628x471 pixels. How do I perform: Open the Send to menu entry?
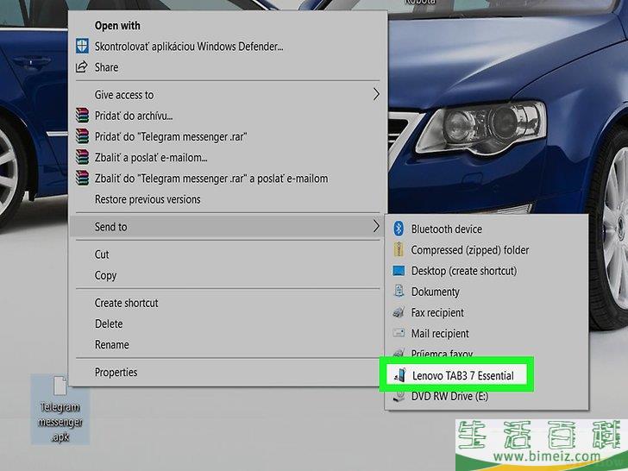click(x=228, y=226)
